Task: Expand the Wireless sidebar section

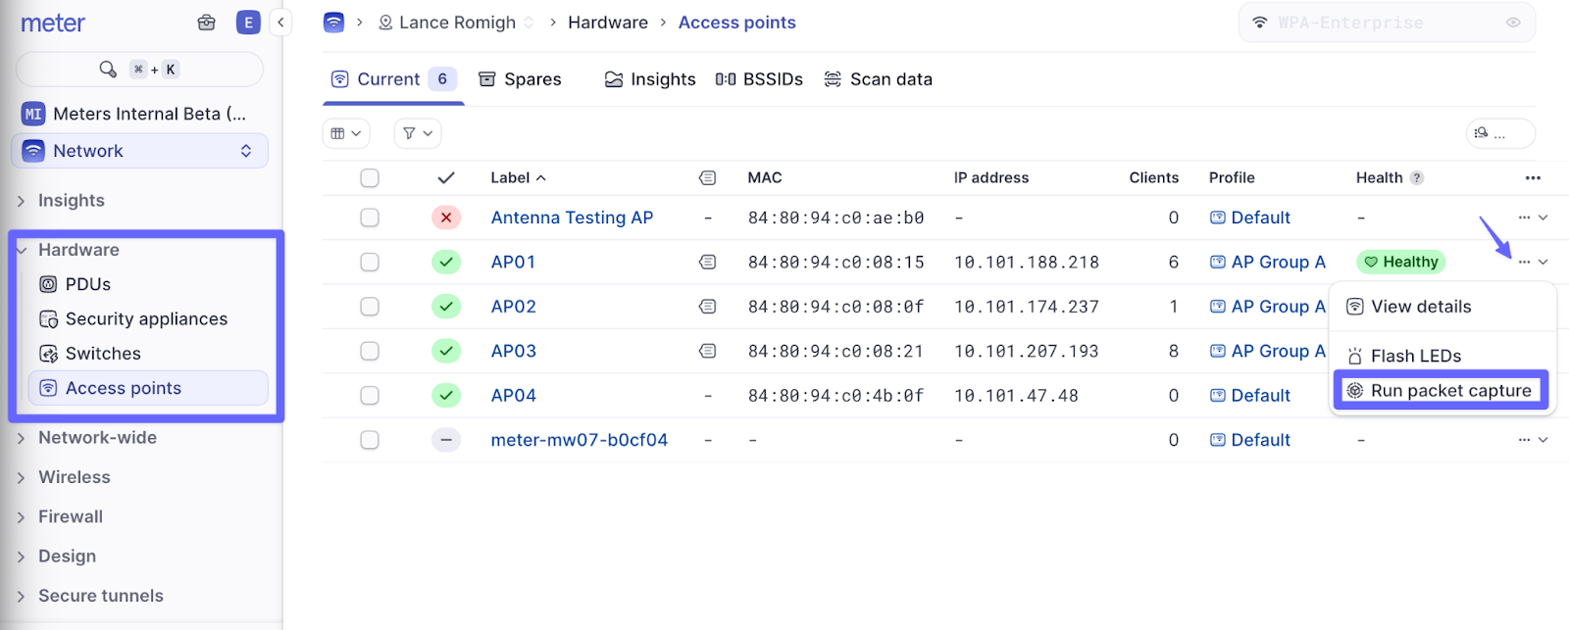Action: [x=75, y=477]
